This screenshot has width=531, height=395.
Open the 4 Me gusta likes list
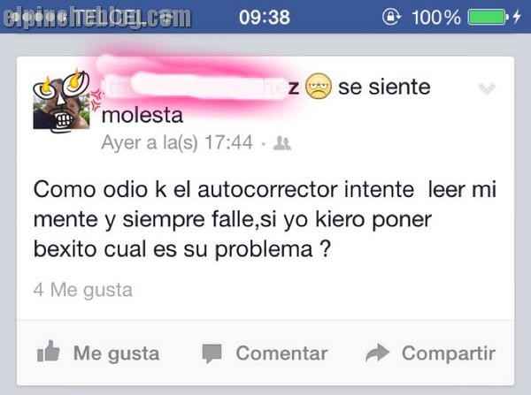83,290
